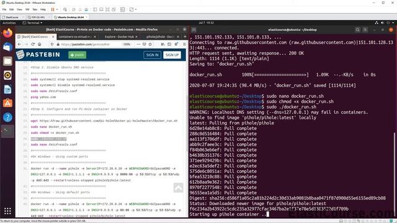Launch Firefox from the Ubuntu dock
397x223 pixels.
[x=7, y=33]
